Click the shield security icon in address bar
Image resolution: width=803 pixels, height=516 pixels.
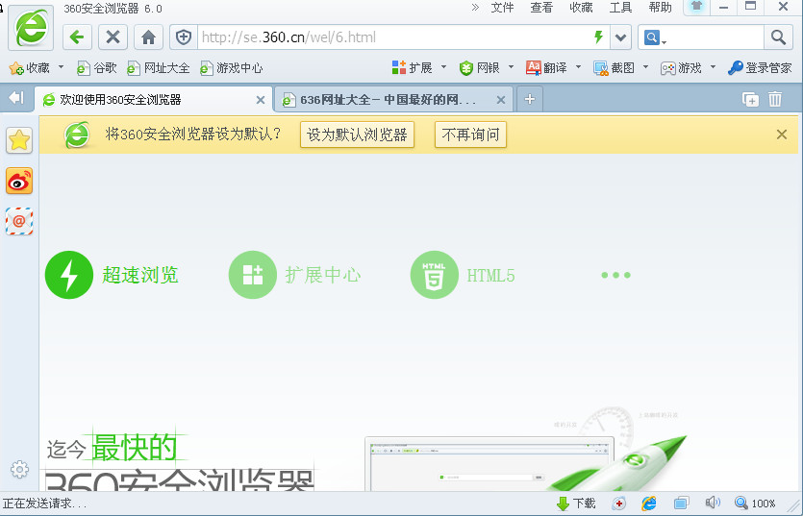(184, 37)
